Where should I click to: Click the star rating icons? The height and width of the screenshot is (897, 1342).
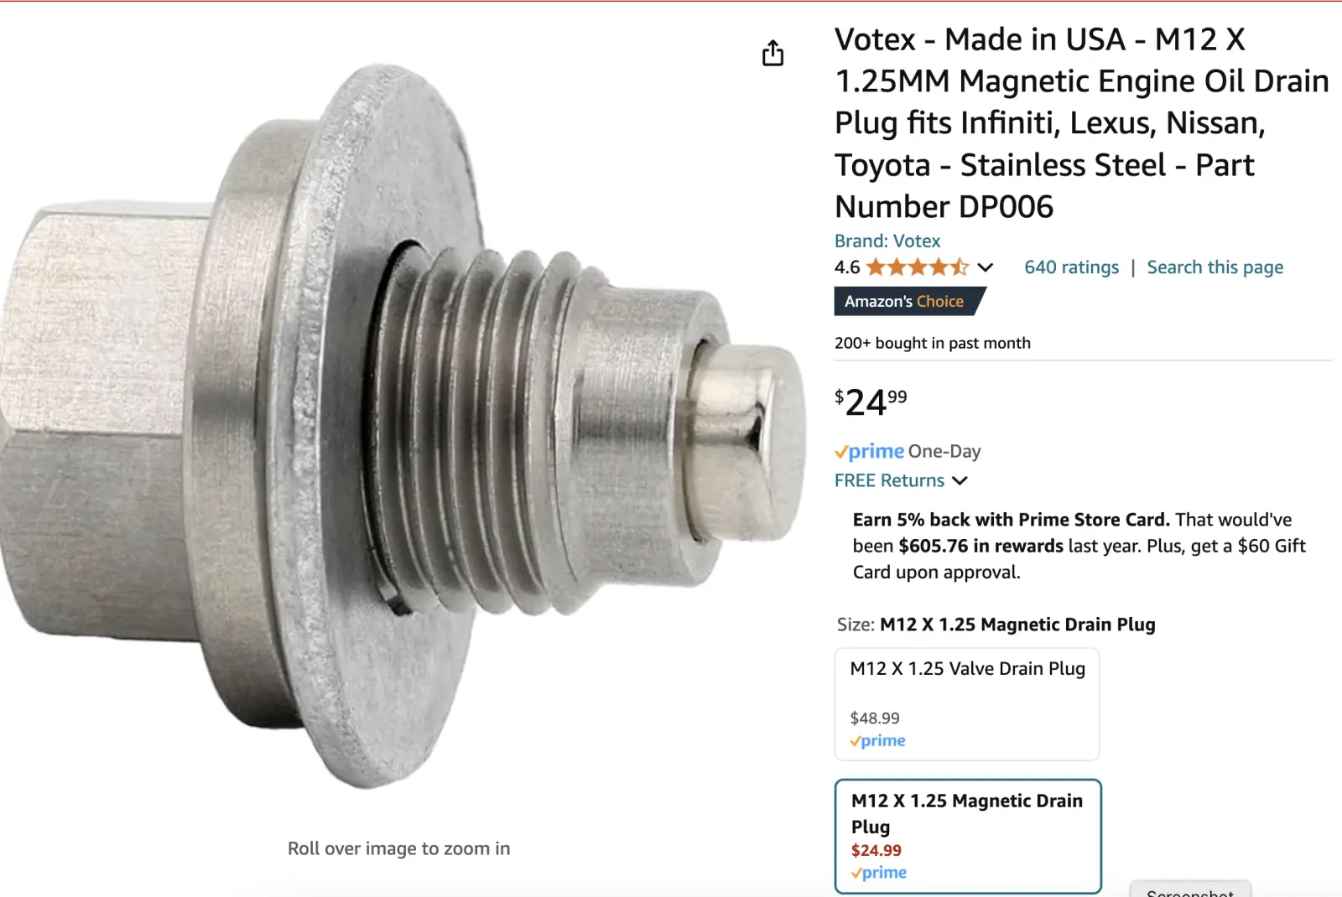click(x=918, y=267)
